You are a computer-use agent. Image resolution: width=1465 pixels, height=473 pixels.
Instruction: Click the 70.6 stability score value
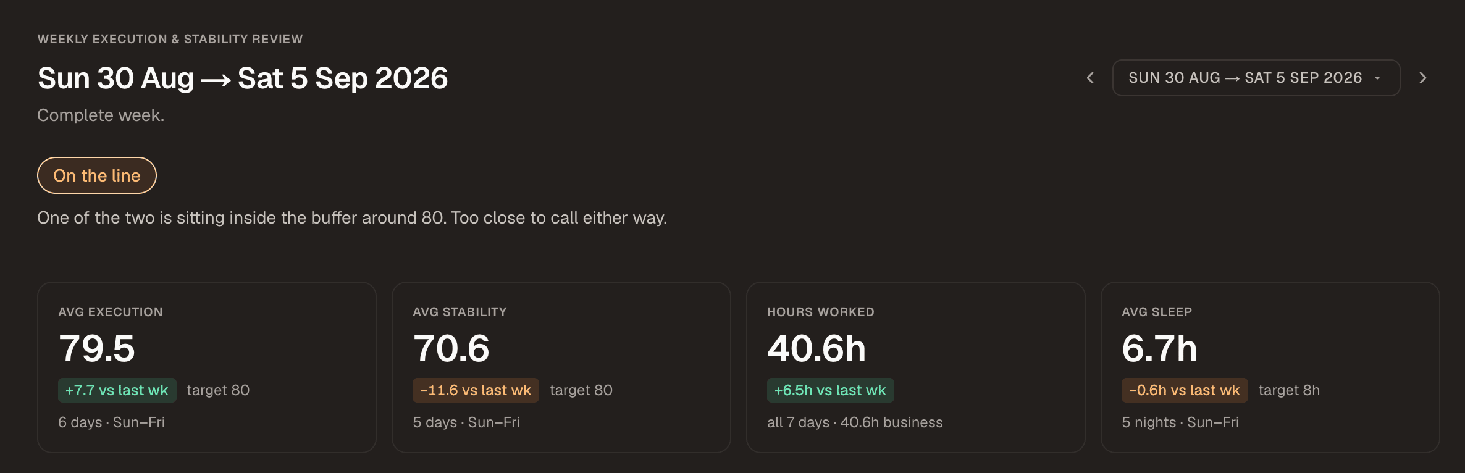[451, 348]
